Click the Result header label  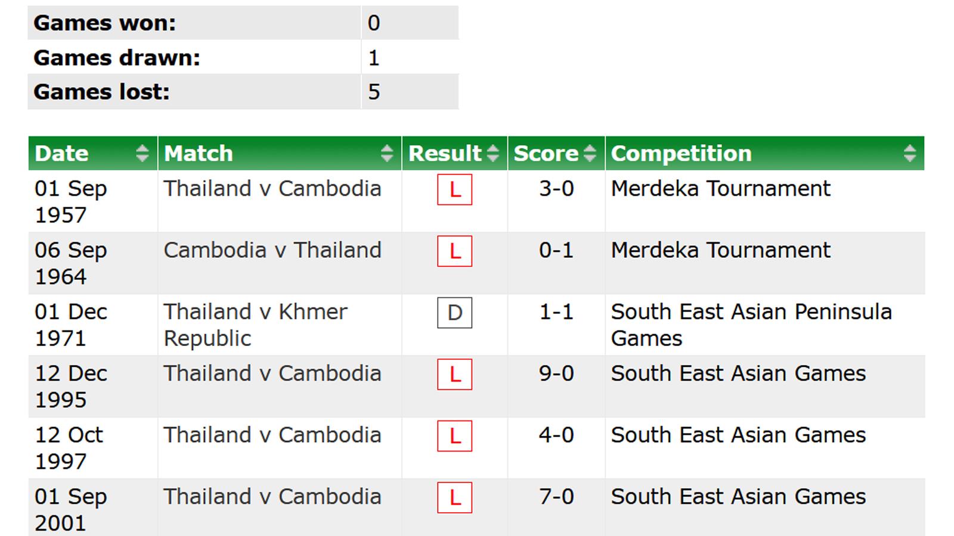point(445,153)
